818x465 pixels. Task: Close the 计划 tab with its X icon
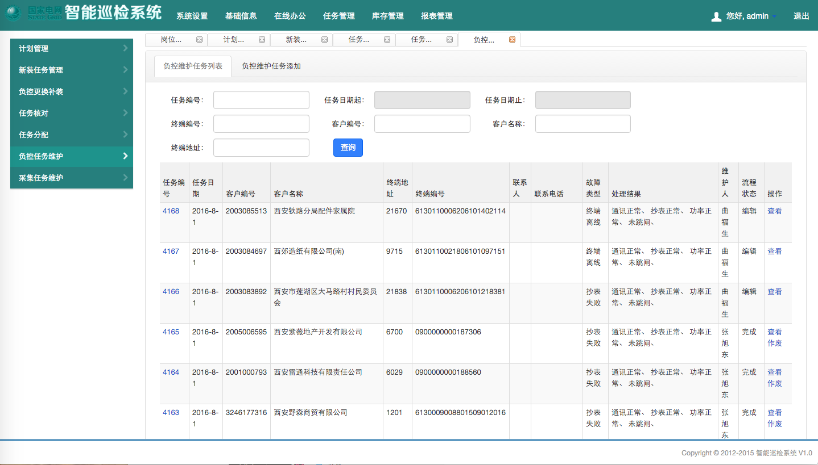tap(262, 40)
